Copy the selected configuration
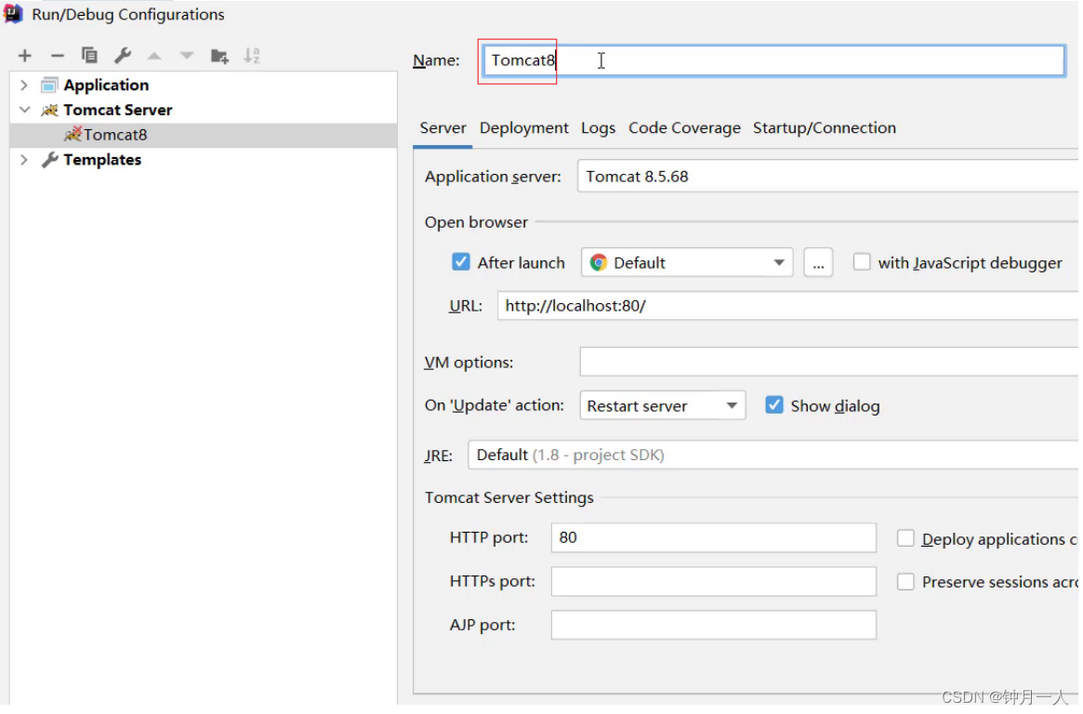Screen dimensions: 1083x714 point(90,55)
